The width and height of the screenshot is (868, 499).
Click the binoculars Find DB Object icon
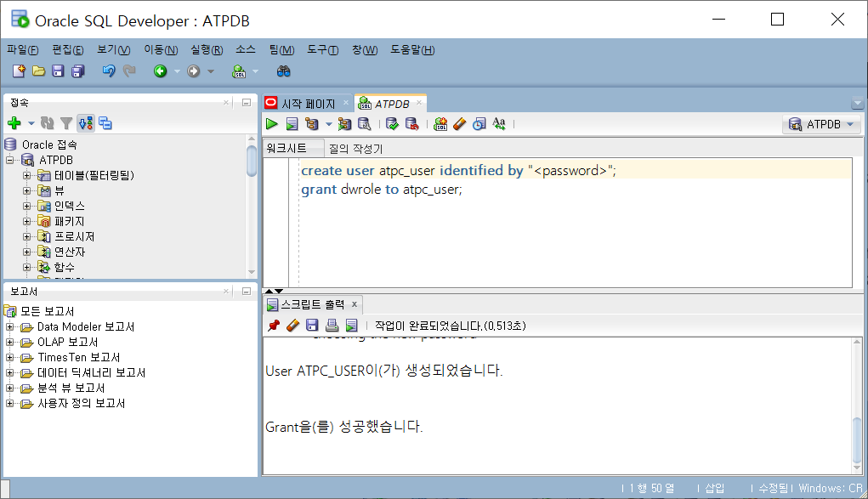(x=283, y=71)
